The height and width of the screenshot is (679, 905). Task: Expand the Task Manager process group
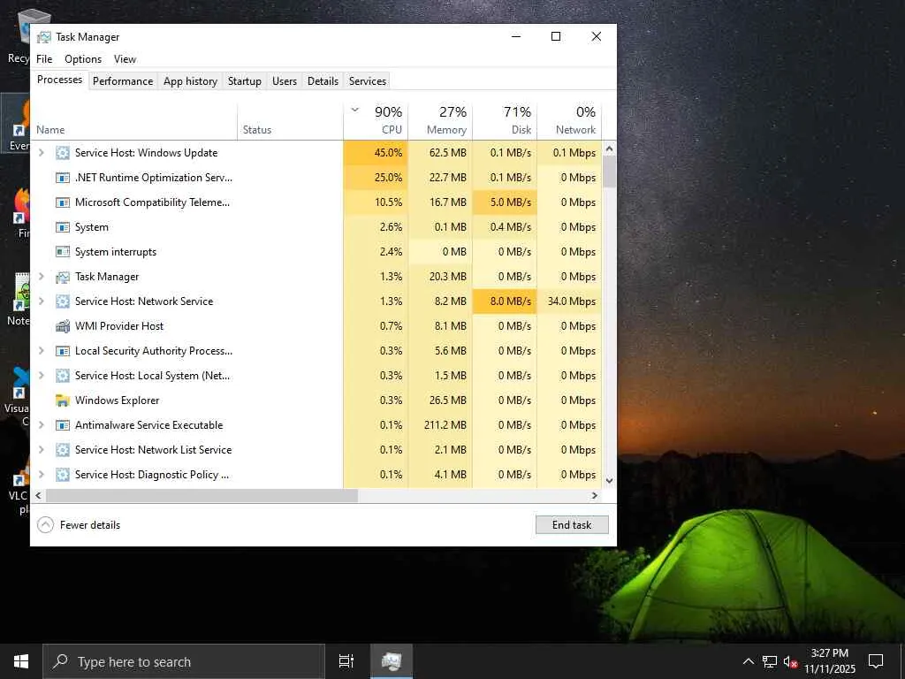point(41,277)
